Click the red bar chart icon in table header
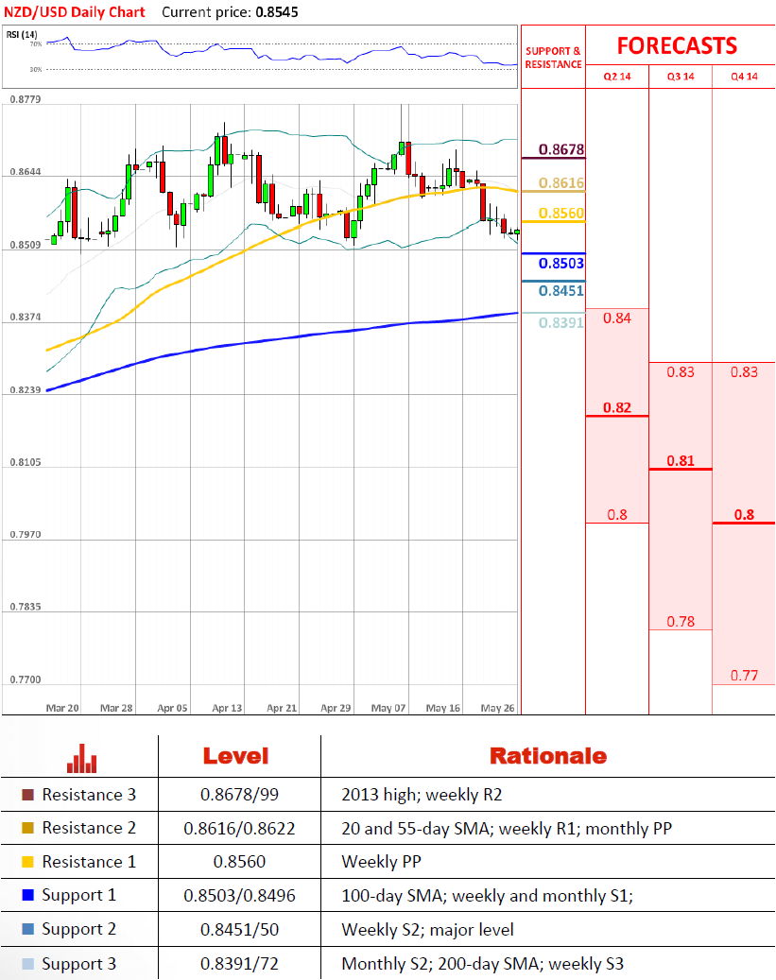This screenshot has height=980, width=776. coord(82,758)
